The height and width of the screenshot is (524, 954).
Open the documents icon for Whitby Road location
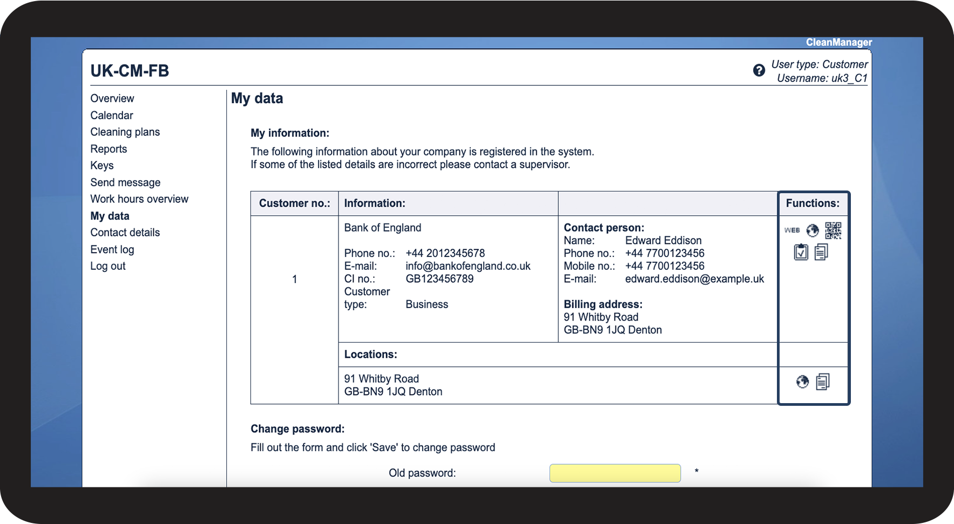(823, 382)
